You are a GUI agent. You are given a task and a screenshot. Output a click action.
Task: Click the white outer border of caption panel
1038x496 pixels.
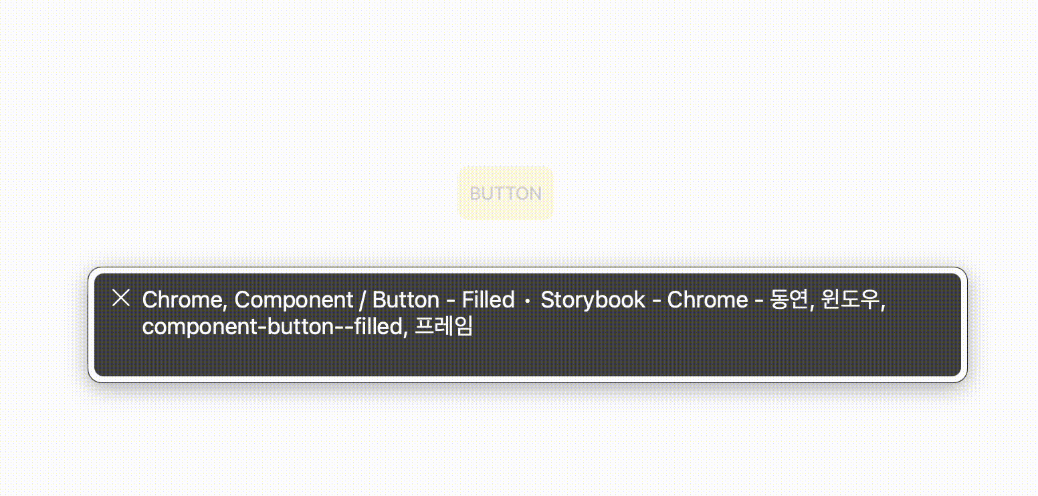pyautogui.click(x=528, y=271)
